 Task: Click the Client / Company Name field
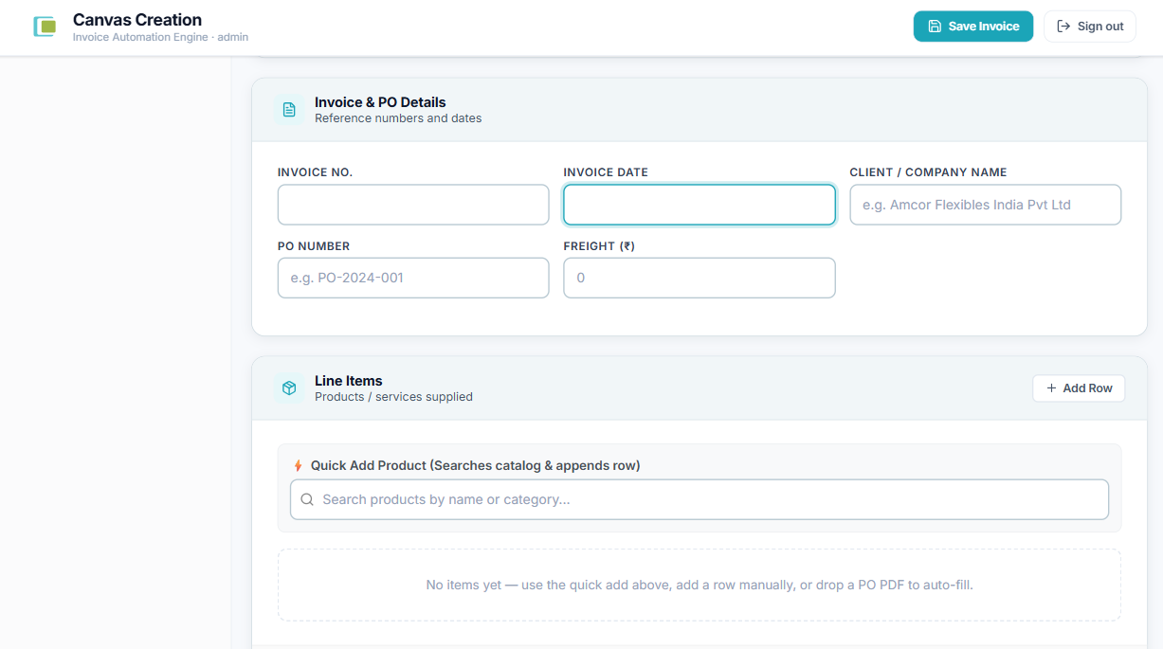click(x=986, y=205)
